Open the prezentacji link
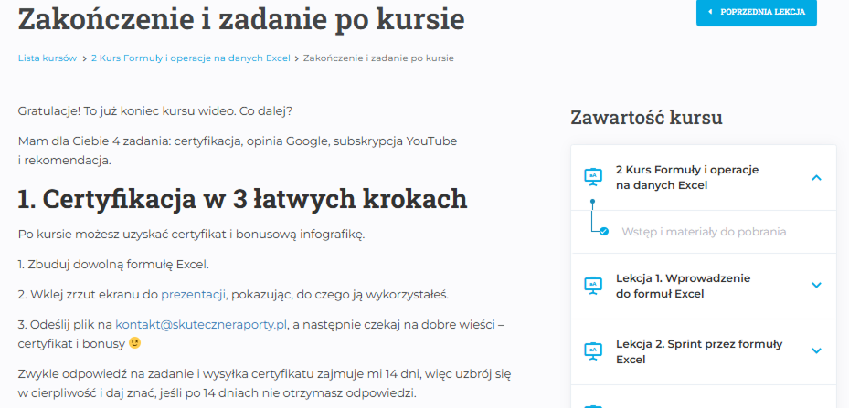 coord(194,295)
